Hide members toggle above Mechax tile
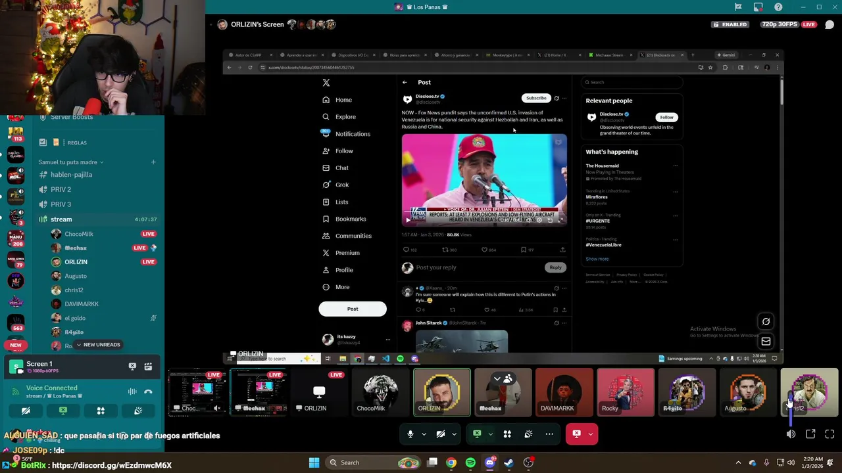 click(x=502, y=378)
